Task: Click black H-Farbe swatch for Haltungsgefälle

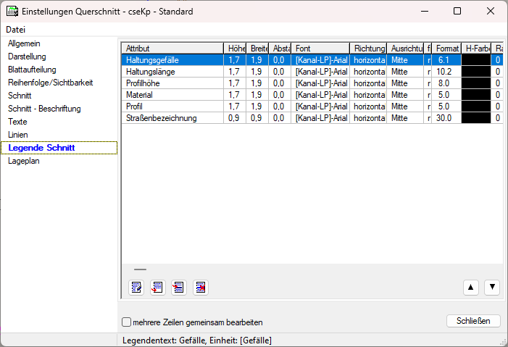Action: [x=475, y=60]
